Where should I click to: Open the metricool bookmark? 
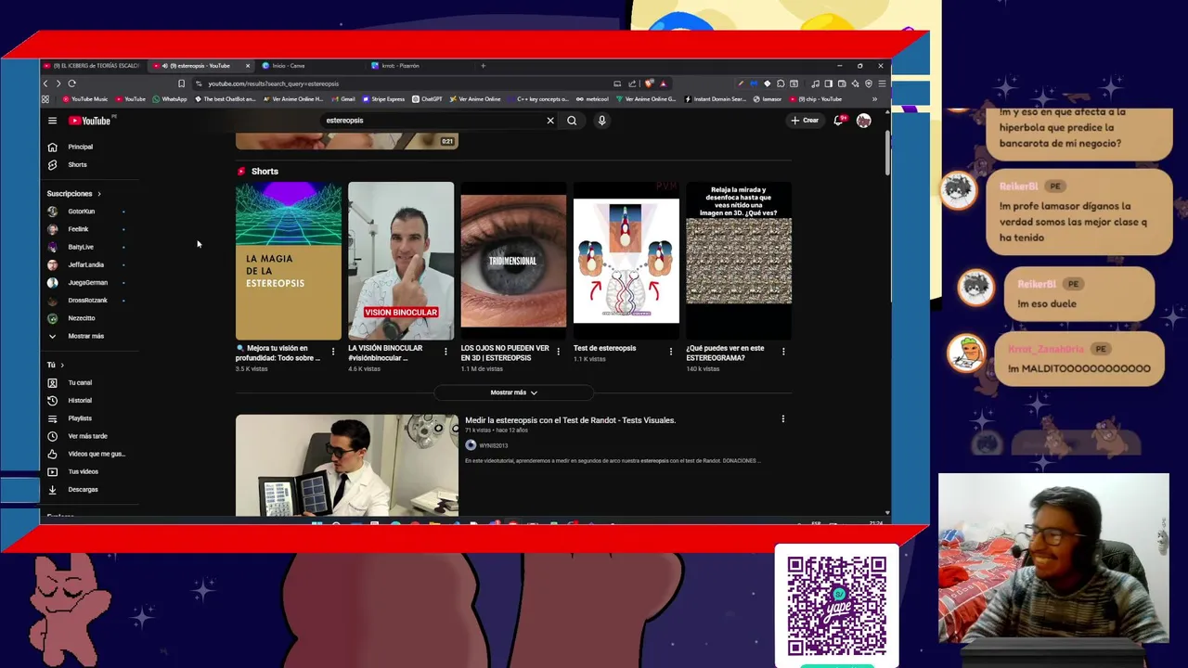[x=593, y=99]
